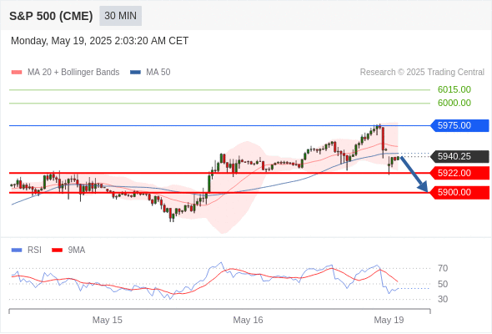
Task: Click the May 16 date axis label
Action: coord(248,320)
